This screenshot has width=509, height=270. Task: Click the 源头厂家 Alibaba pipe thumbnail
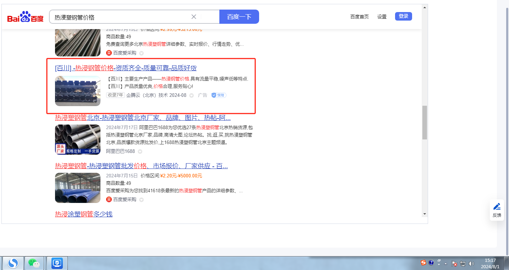coord(78,139)
